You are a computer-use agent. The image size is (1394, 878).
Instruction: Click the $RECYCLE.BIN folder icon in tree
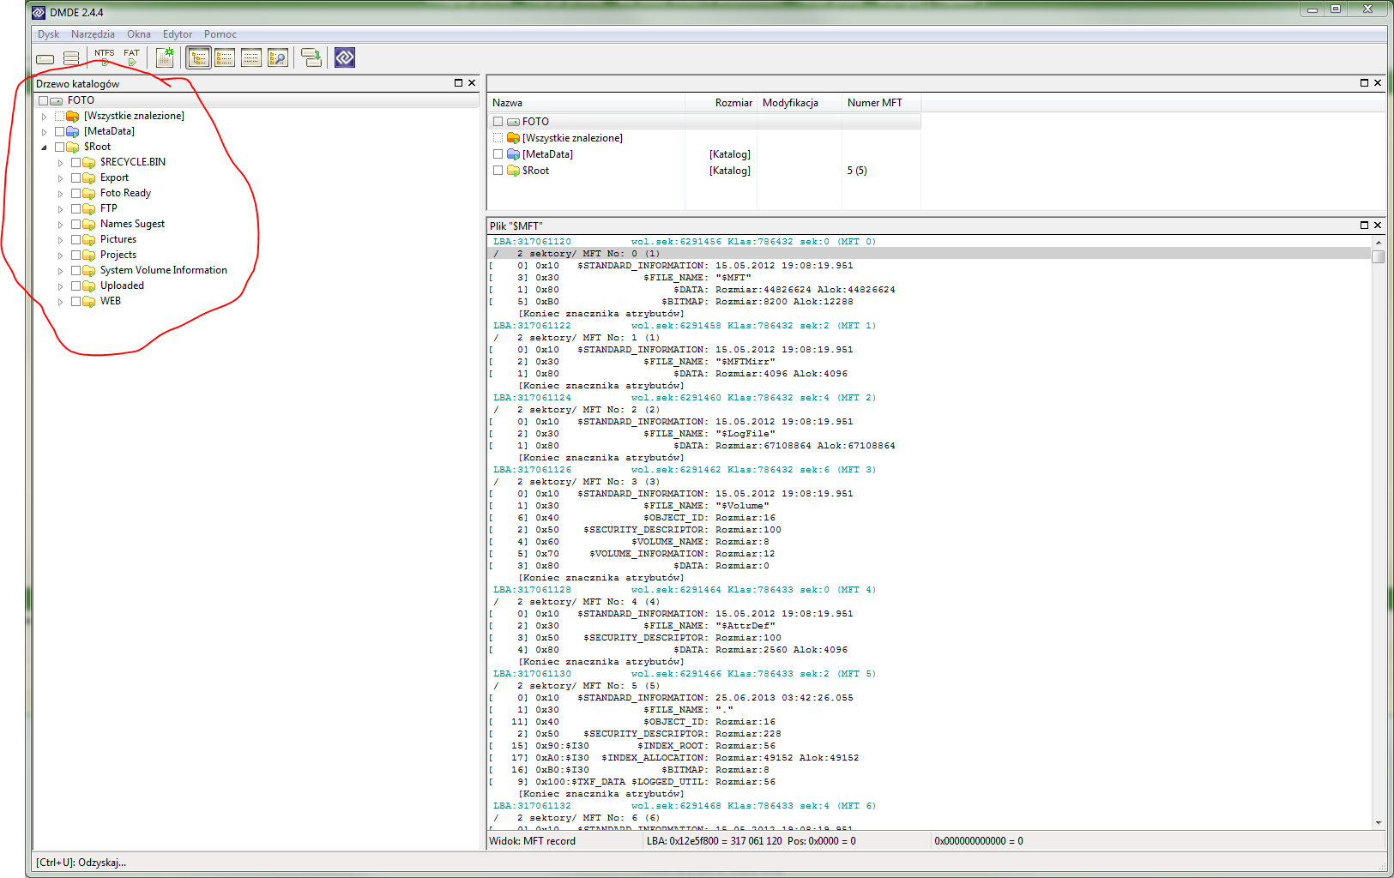tap(89, 162)
